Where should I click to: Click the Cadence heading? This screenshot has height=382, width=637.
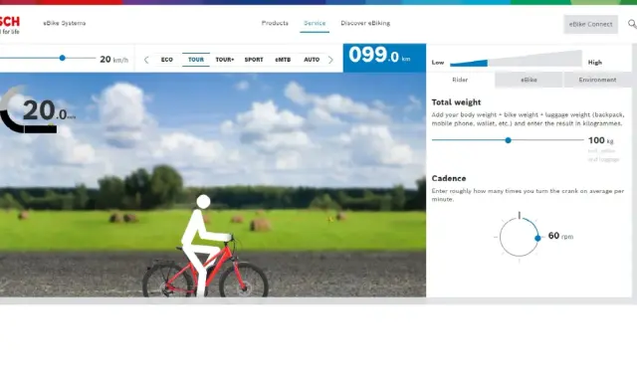[449, 178]
